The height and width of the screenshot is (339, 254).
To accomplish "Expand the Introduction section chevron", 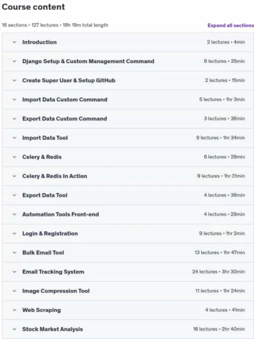I will click(x=15, y=42).
